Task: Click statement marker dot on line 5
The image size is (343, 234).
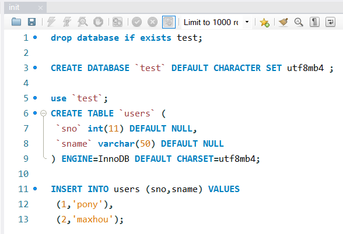Action: (x=35, y=98)
